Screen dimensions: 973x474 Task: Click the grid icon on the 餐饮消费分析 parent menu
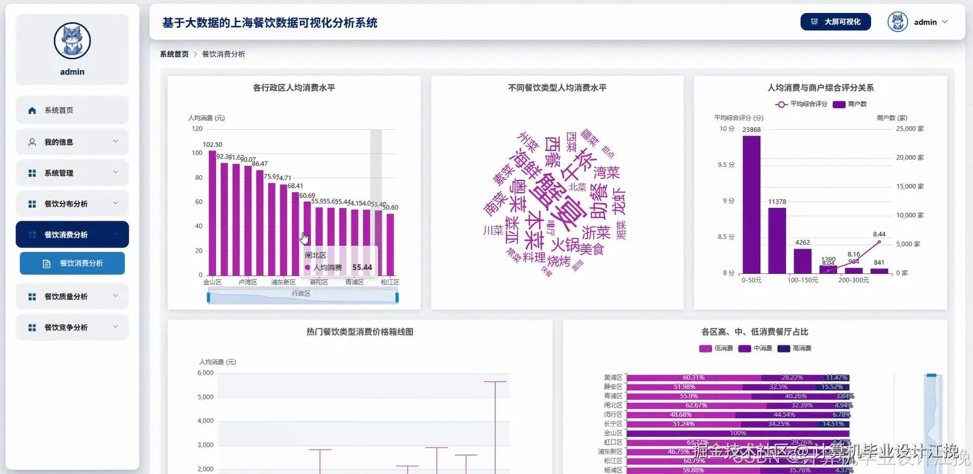[x=32, y=235]
